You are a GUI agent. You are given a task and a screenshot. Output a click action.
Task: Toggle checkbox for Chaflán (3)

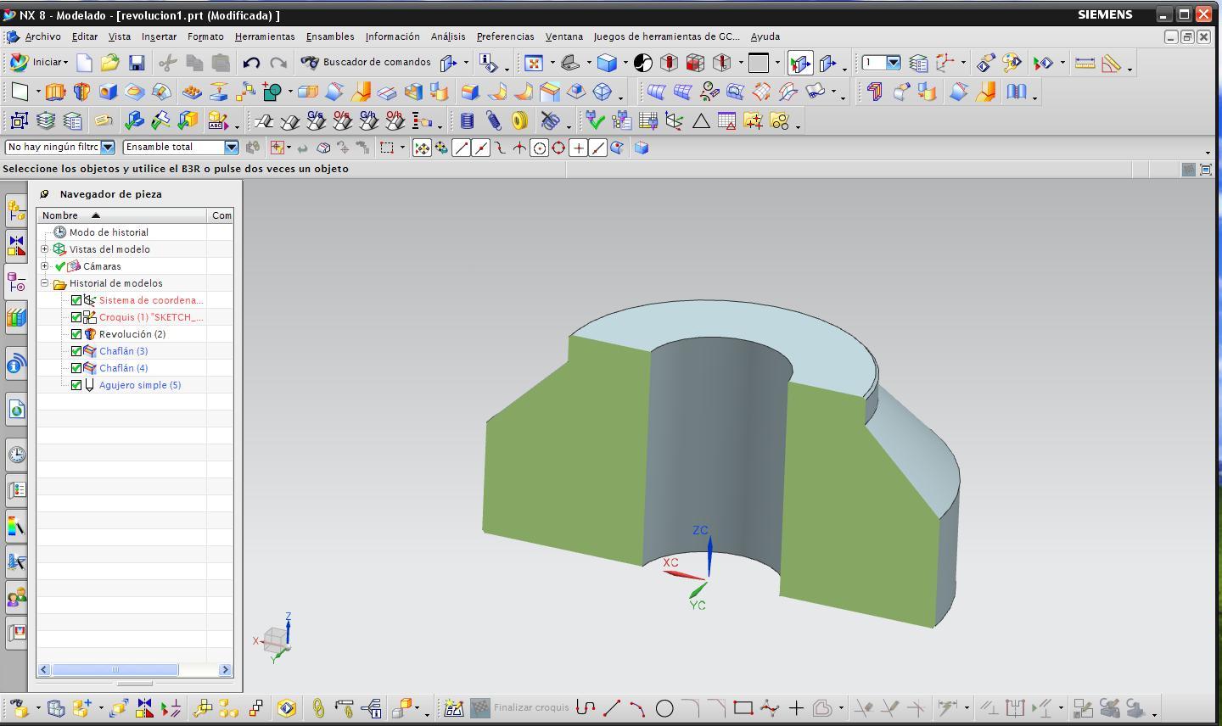pyautogui.click(x=76, y=351)
